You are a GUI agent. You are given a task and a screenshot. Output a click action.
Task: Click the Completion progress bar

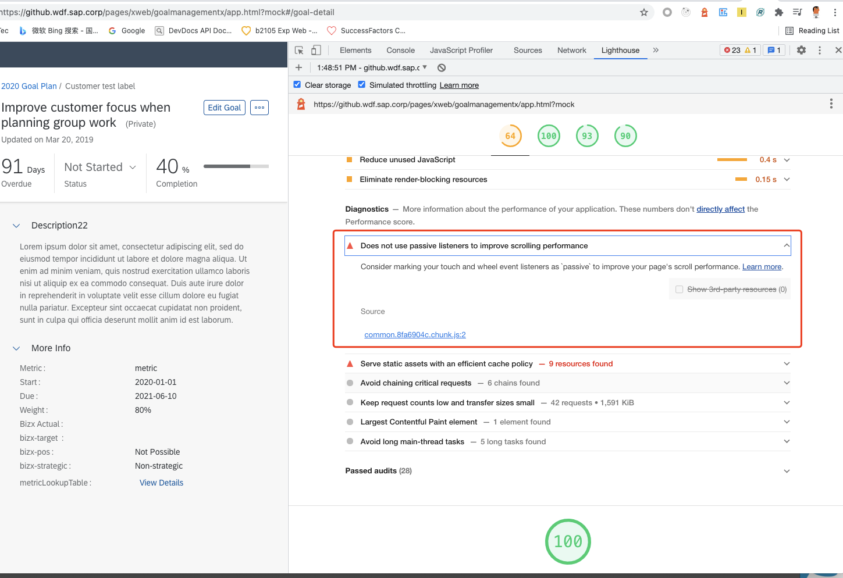click(236, 166)
